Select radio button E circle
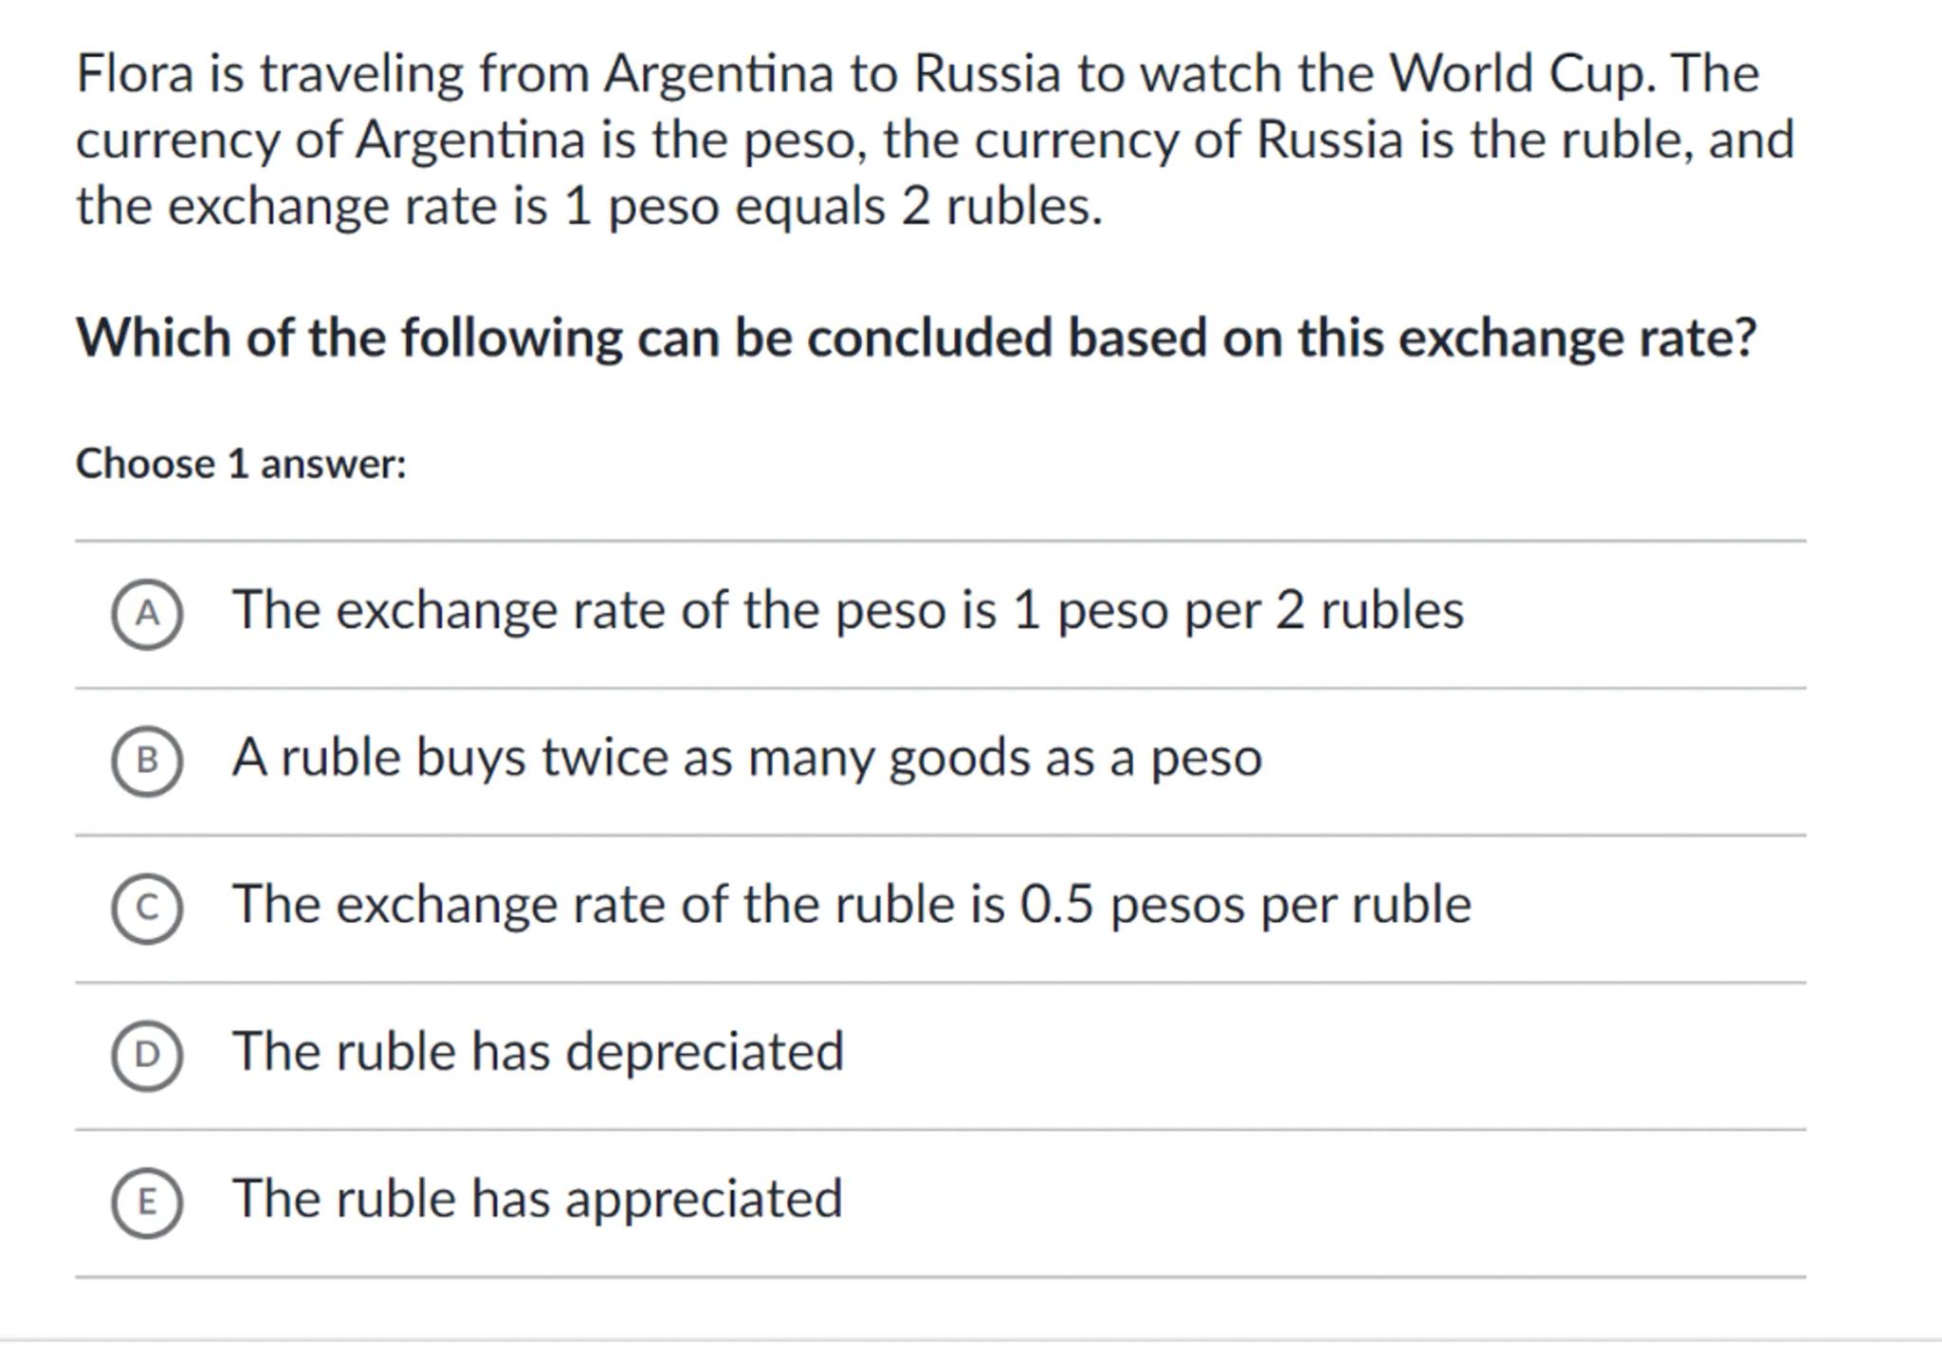1942x1362 pixels. click(147, 1202)
